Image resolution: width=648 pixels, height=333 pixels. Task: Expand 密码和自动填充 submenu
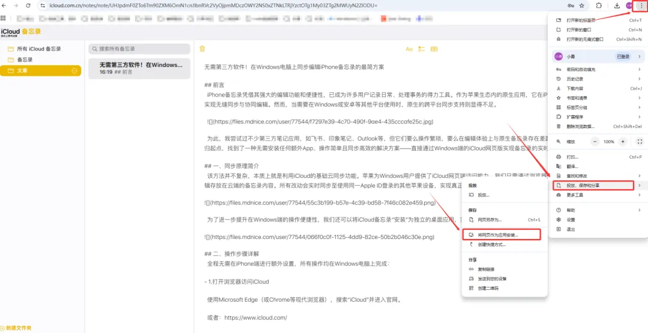coord(598,69)
